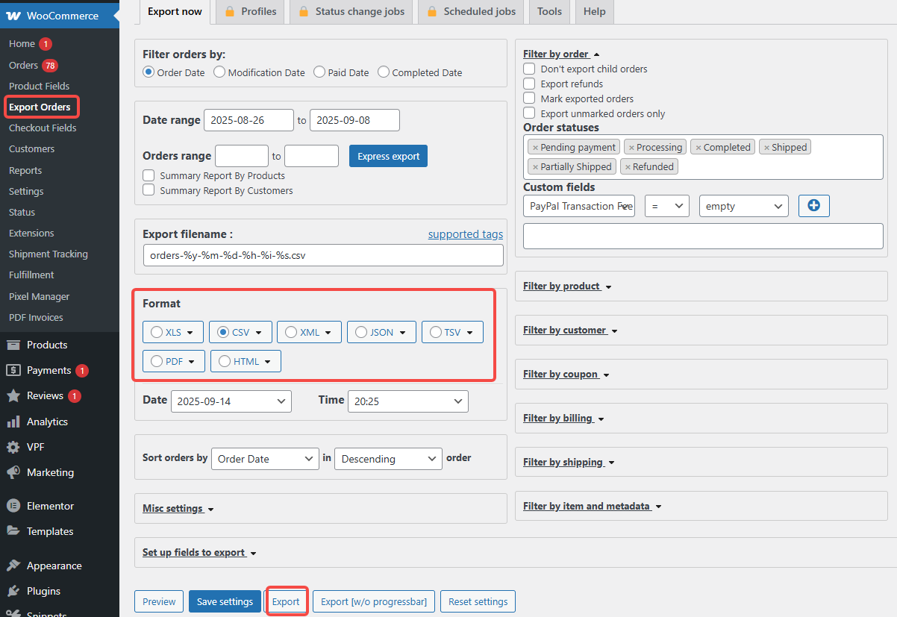Open the Profiles tab
Viewport: 897px width, 617px height.
point(256,11)
